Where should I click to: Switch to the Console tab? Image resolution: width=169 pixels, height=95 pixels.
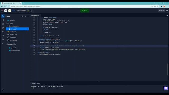click(x=33, y=83)
